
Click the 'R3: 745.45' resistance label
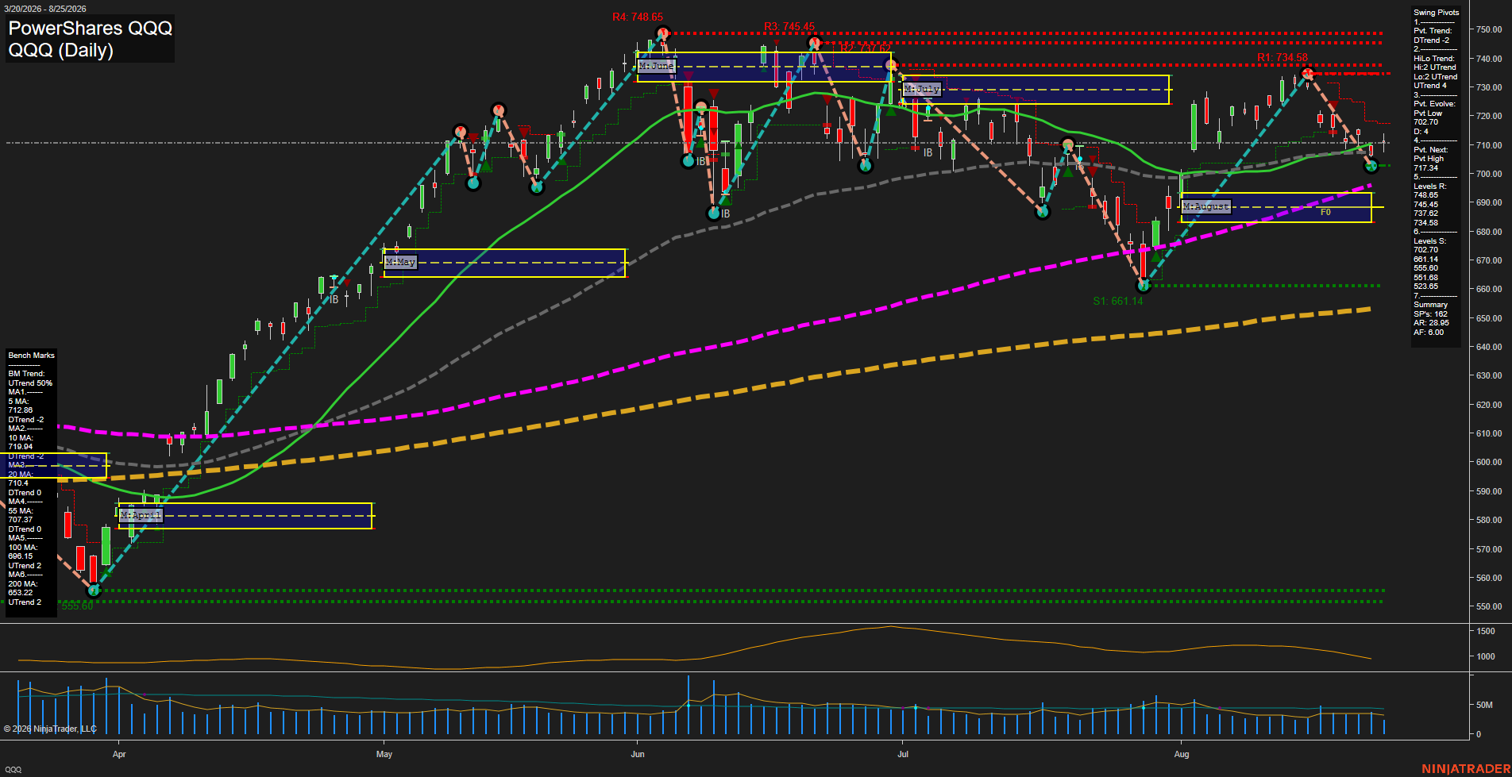tap(789, 26)
